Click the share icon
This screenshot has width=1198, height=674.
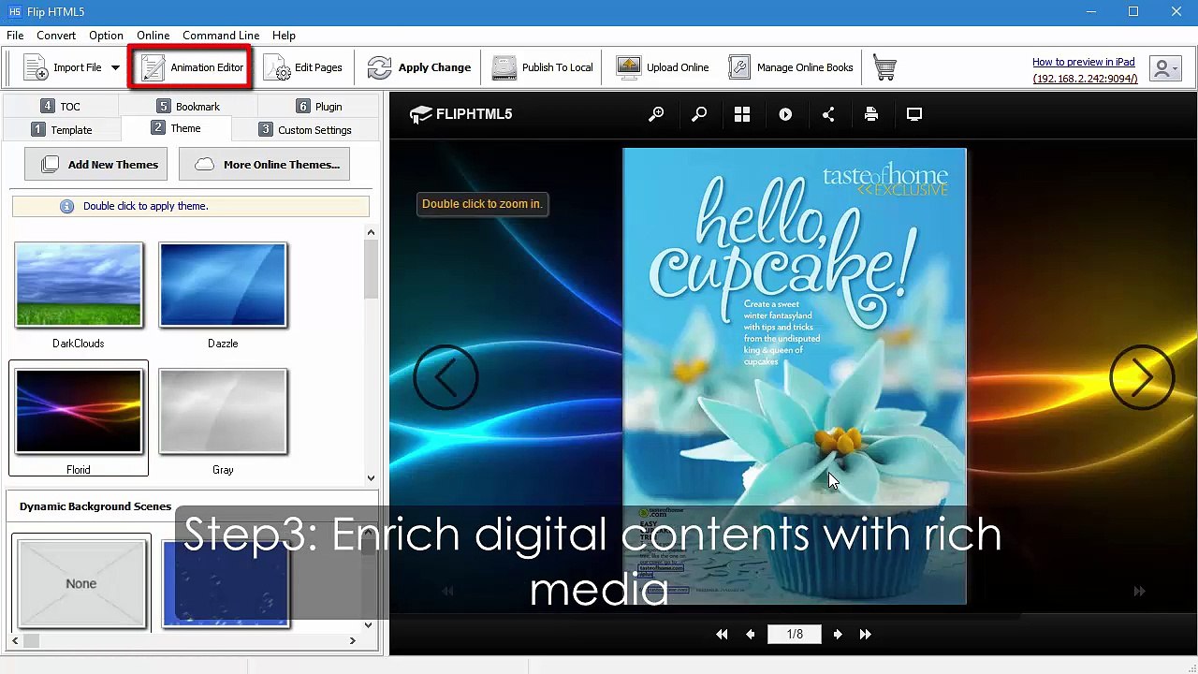click(828, 114)
